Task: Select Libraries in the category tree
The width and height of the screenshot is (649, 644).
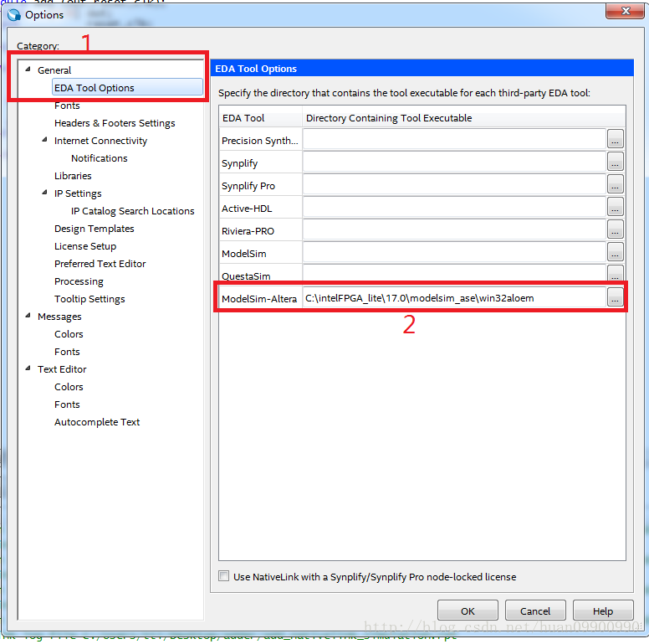Action: click(x=73, y=176)
